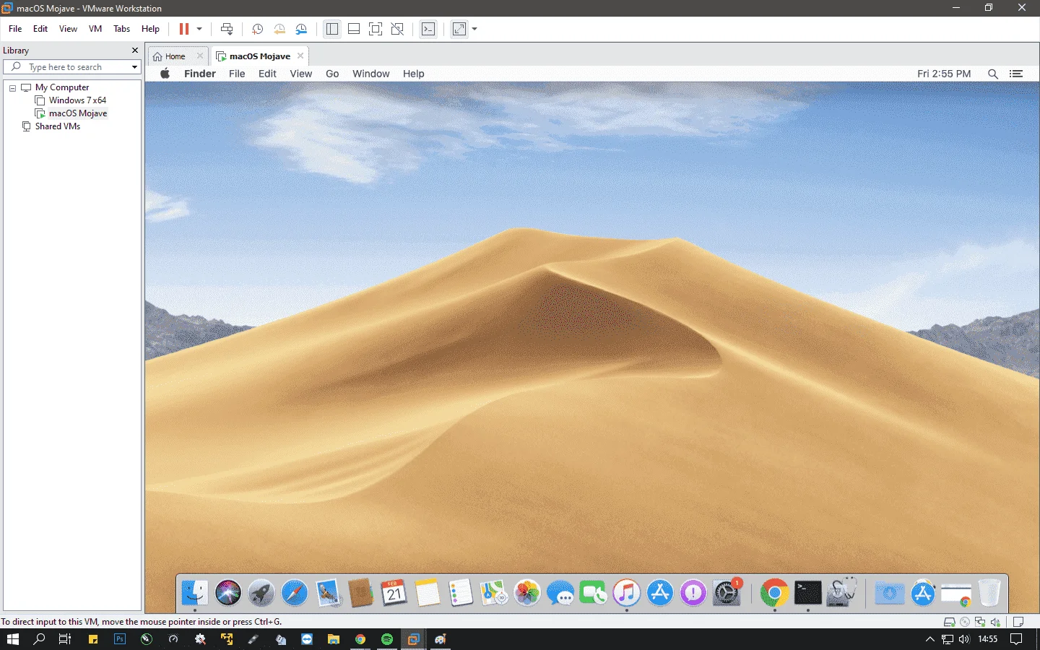Open the VM menu
The width and height of the screenshot is (1040, 650).
click(95, 29)
